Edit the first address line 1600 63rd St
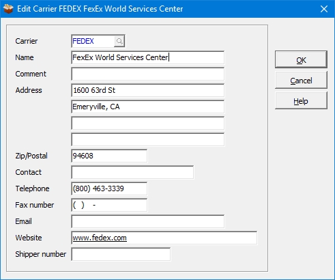The width and height of the screenshot is (335, 280). tap(148, 90)
